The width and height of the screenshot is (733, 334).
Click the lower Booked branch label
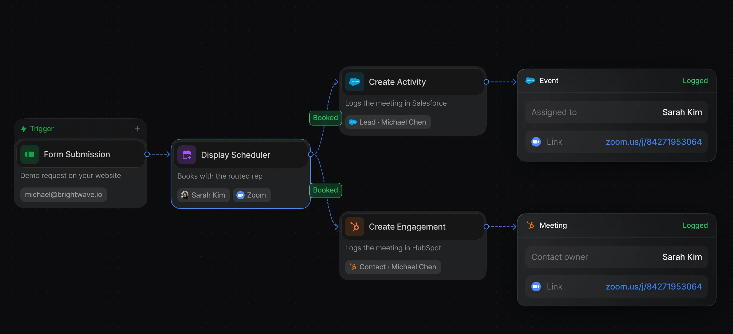326,190
